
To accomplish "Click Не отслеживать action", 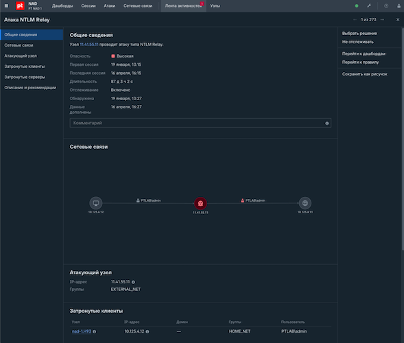I will [357, 42].
